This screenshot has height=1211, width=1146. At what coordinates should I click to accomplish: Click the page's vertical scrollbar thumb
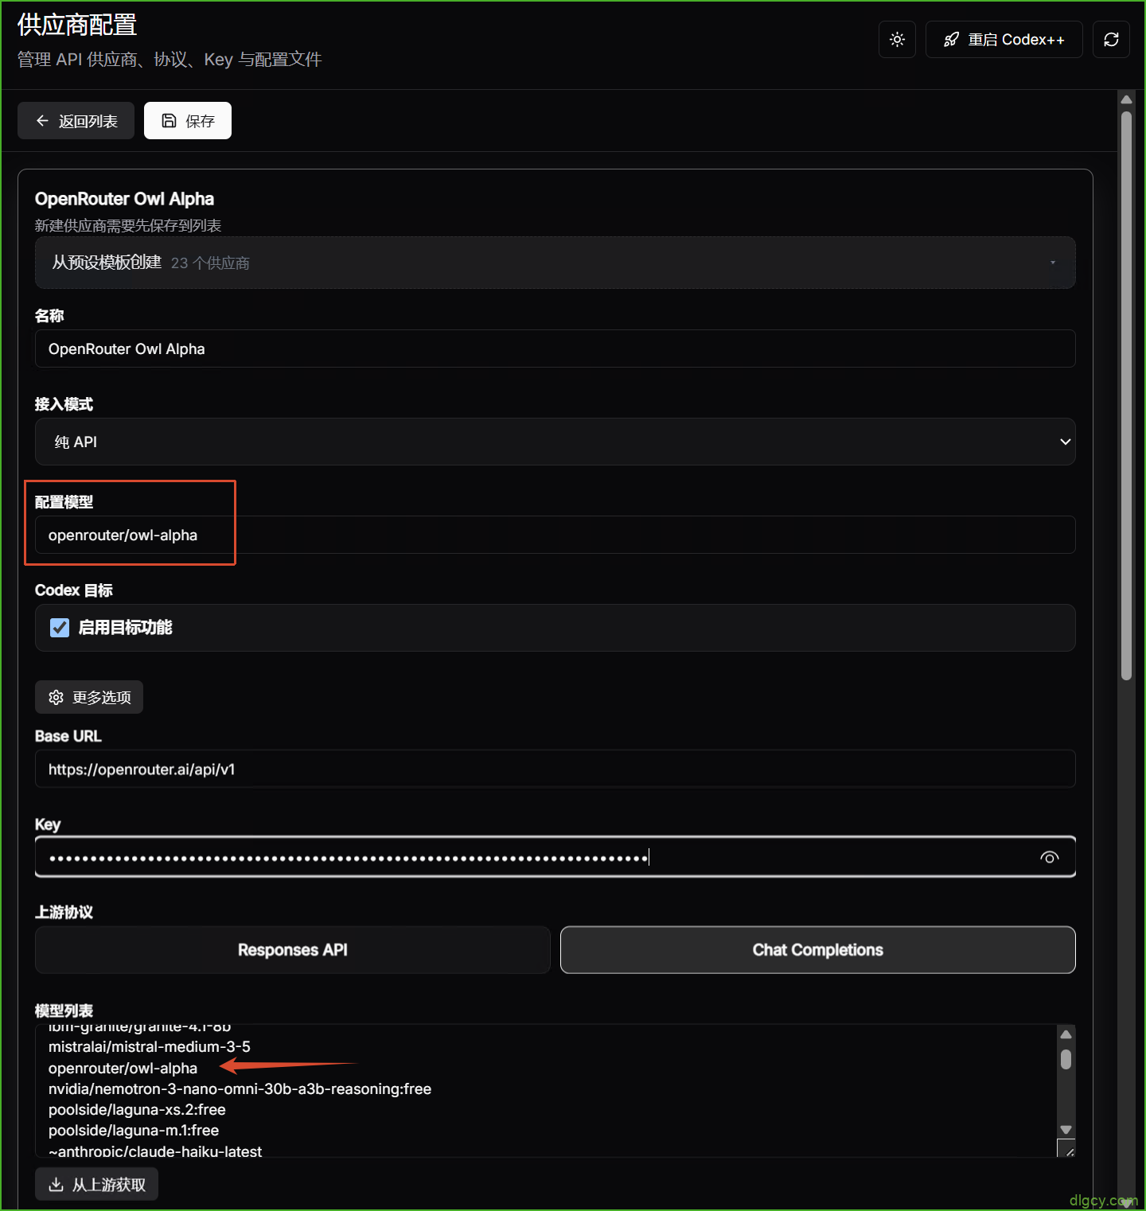pyautogui.click(x=1126, y=395)
